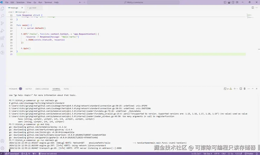
Task: Click the cmd breadcrumb segment
Action: point(10,12)
